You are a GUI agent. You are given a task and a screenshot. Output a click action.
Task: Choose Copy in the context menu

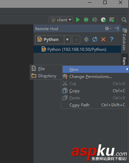pos(95,91)
